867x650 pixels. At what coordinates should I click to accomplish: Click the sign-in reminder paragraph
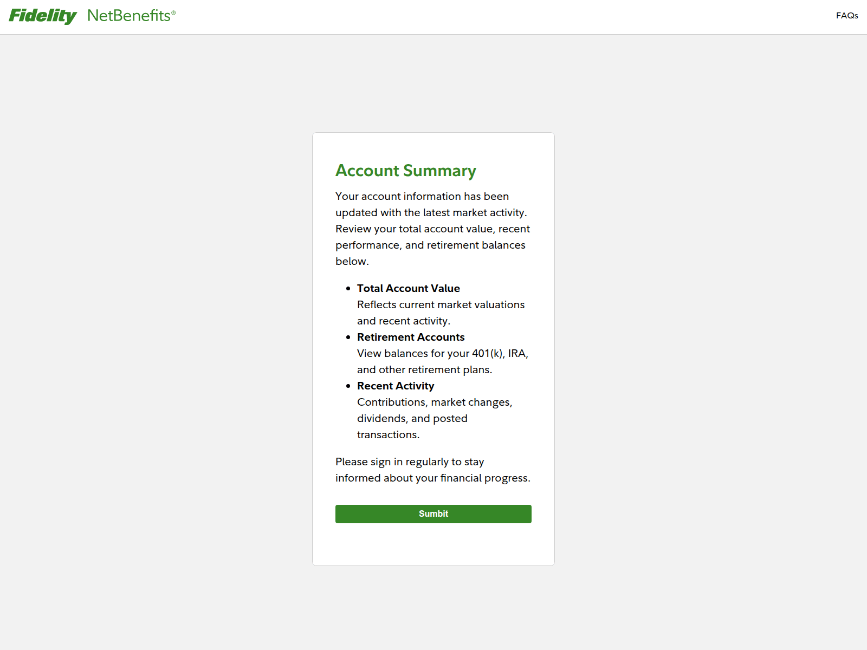click(x=432, y=470)
